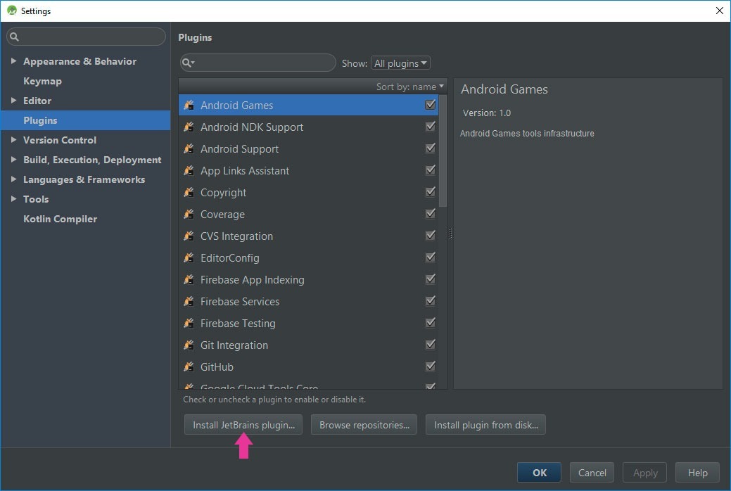
Task: Click Install plugin from disk button
Action: pos(485,425)
